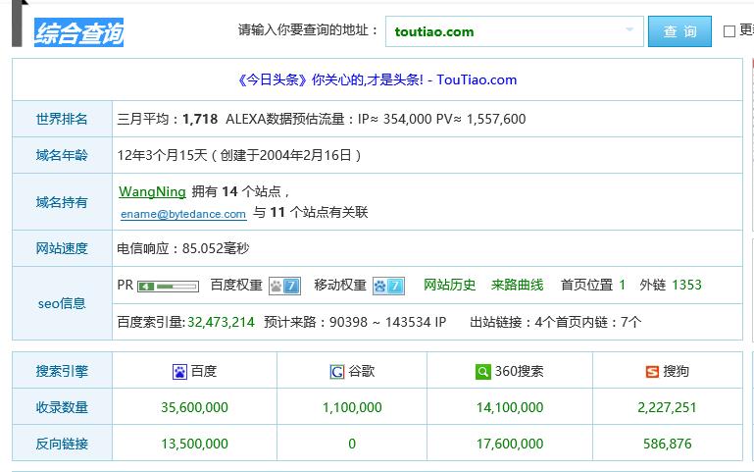
Task: Click the 百度权重 rank 7 badge
Action: (284, 286)
